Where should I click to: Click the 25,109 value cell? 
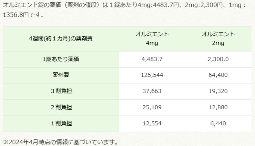(152, 107)
